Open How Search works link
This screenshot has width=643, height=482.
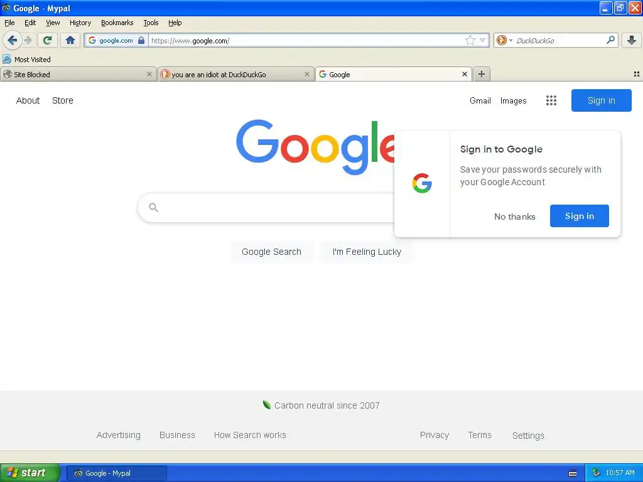[x=250, y=435]
